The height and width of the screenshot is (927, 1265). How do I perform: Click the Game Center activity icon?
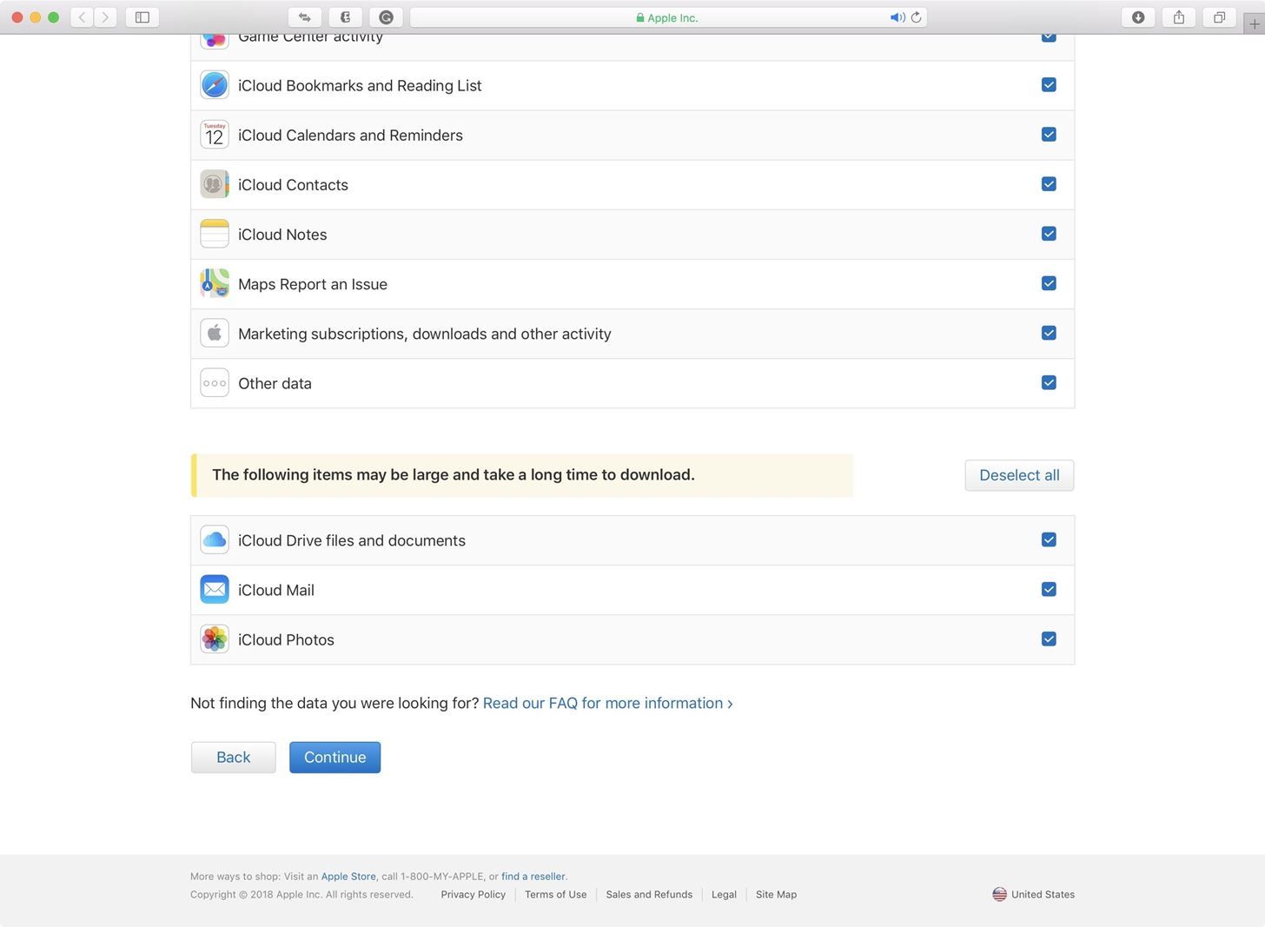[x=215, y=41]
